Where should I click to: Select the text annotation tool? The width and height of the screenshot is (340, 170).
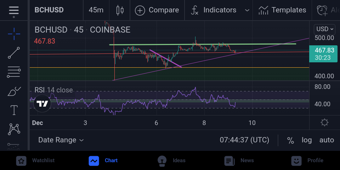pos(14,110)
